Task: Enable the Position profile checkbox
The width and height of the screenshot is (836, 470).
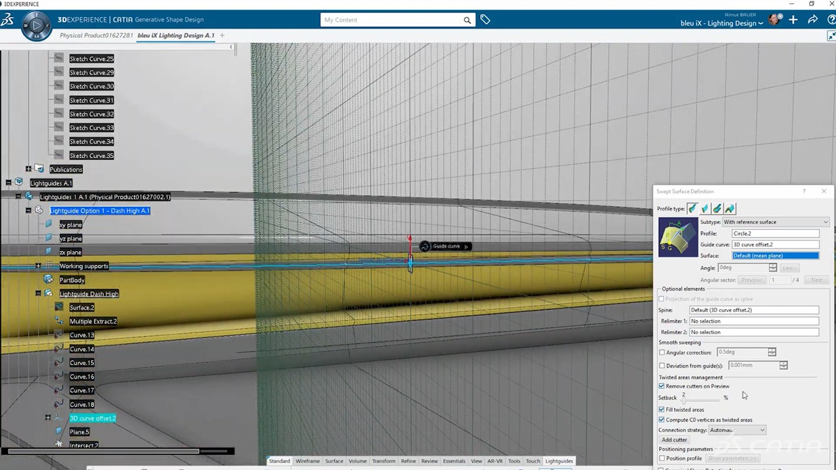Action: pos(662,458)
